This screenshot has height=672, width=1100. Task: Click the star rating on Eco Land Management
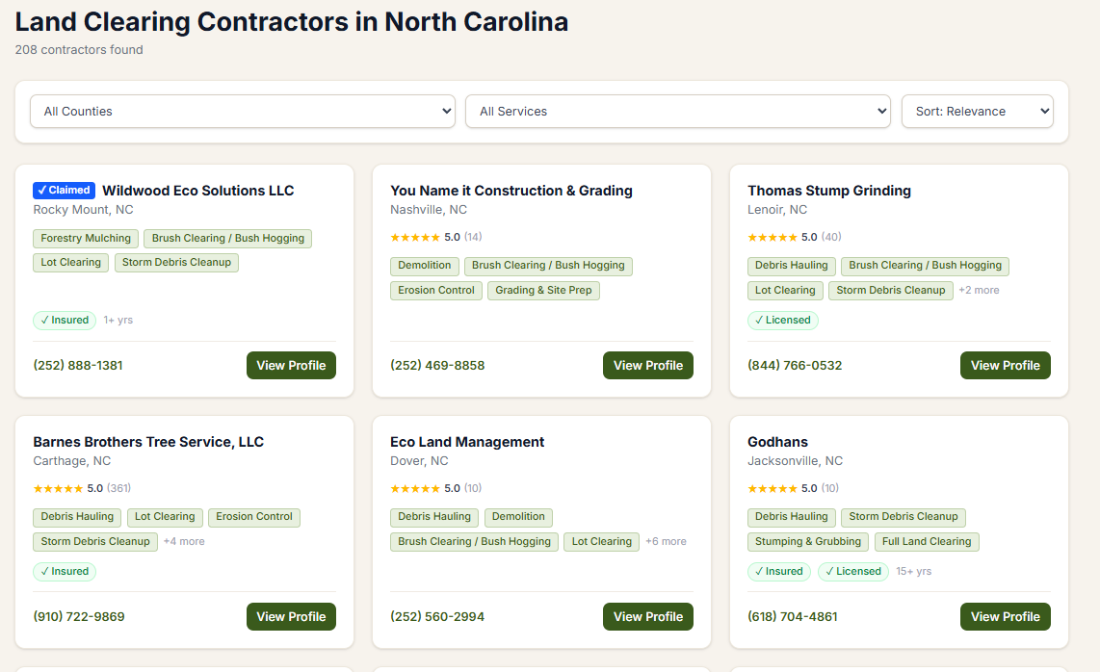coord(416,487)
